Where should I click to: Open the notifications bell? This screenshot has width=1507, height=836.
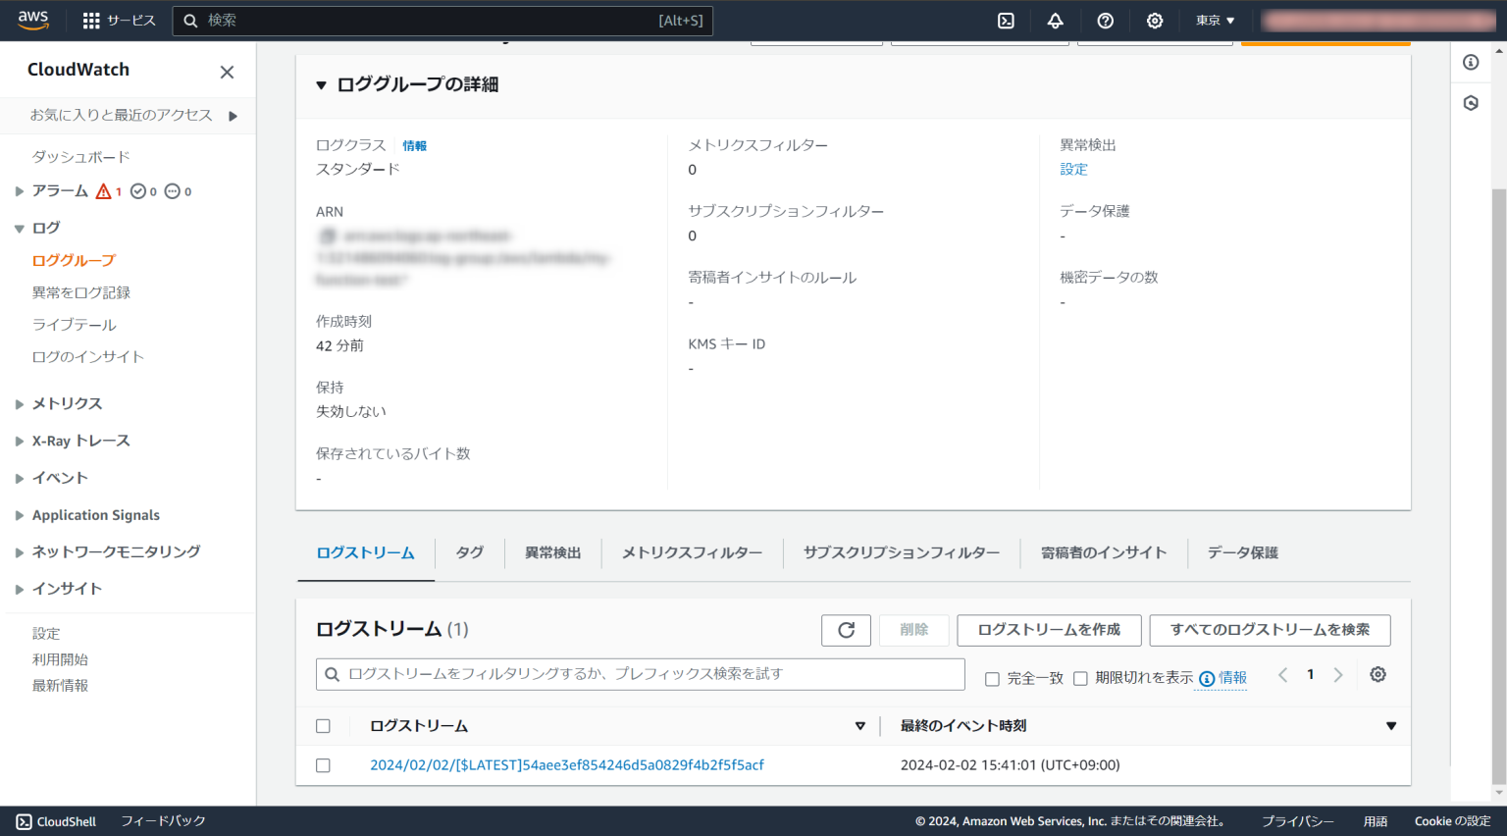pos(1055,20)
